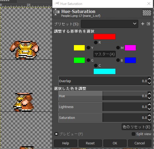The image size is (154, 149).
Task: Click the side-facing armor sprite on canvas
Action: coord(24,102)
